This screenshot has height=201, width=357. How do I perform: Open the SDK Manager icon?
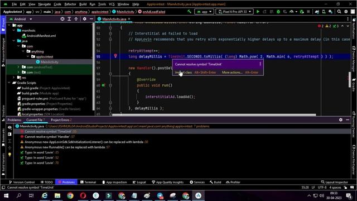(330, 12)
